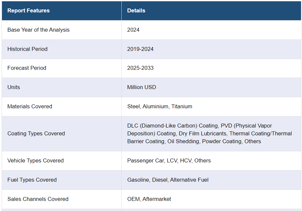
Task: Click the Passenger Car, LCV, HCV cell
Action: [169, 160]
